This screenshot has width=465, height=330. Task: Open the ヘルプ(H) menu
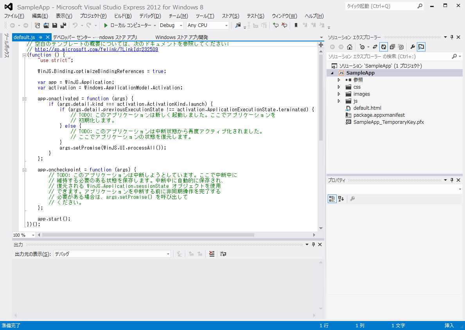pos(314,16)
